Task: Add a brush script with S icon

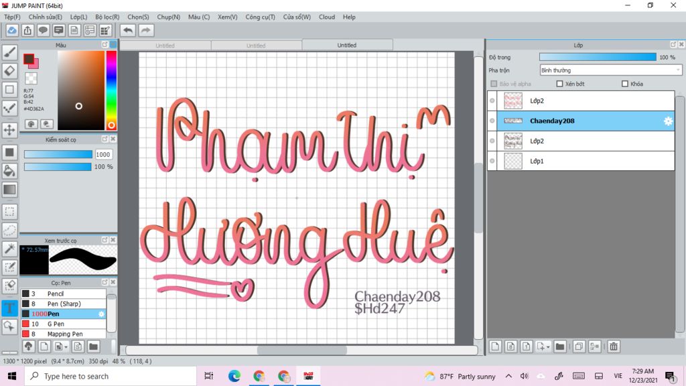Action: [x=78, y=346]
